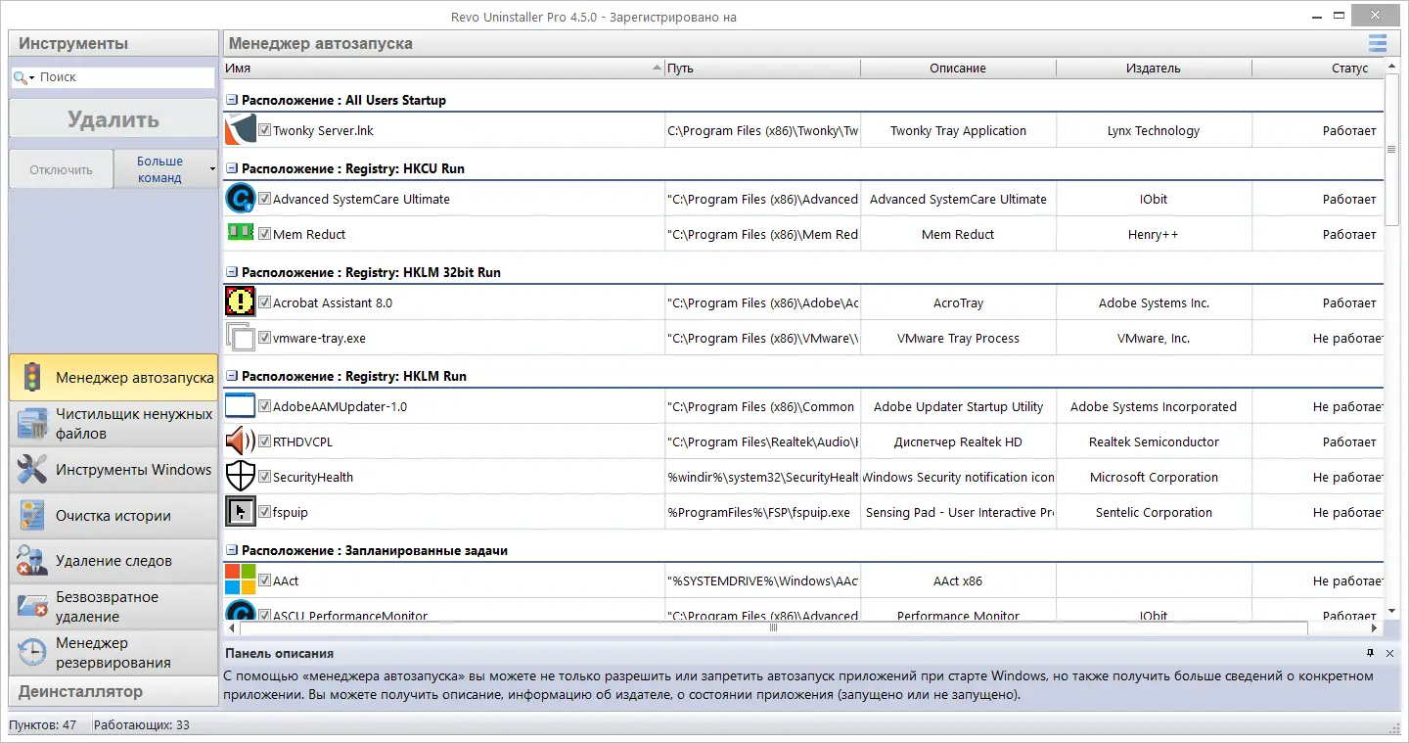Click the Безвозвратное удаление icon
Viewport: 1409px width, 743px height.
[32, 607]
